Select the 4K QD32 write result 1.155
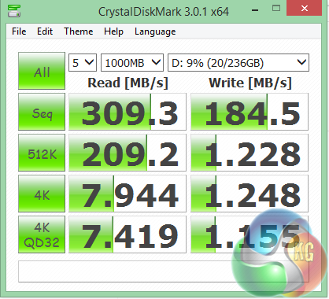 point(250,234)
